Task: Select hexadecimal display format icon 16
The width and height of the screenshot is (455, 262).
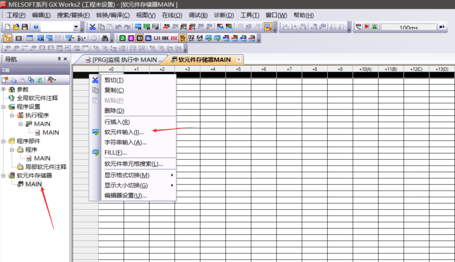Action: click(148, 38)
